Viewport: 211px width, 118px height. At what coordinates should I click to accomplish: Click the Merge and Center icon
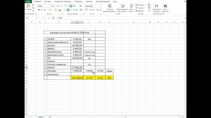coord(81,10)
